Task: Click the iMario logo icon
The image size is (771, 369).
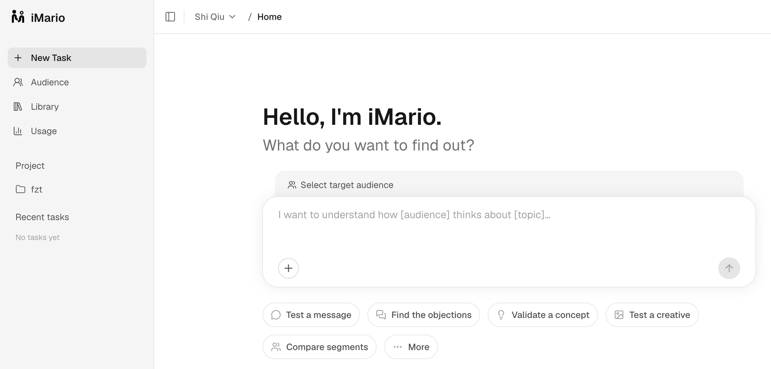Action: click(x=18, y=17)
